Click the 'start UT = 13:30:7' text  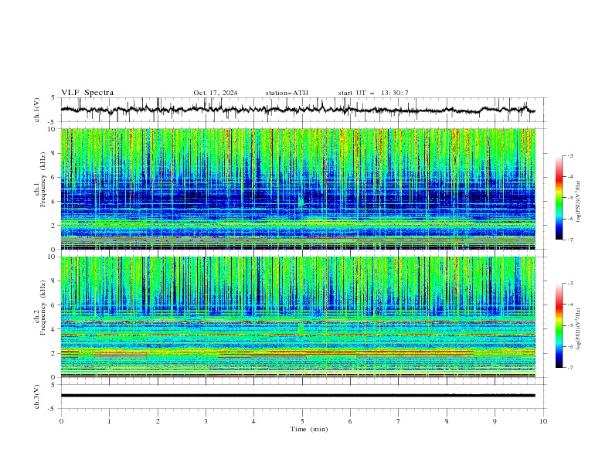click(373, 93)
